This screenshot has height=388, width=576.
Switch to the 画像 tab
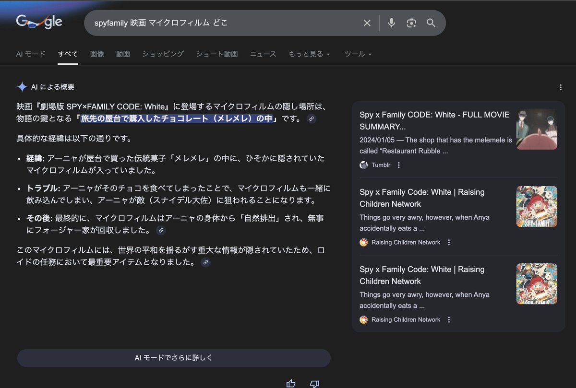pos(97,54)
